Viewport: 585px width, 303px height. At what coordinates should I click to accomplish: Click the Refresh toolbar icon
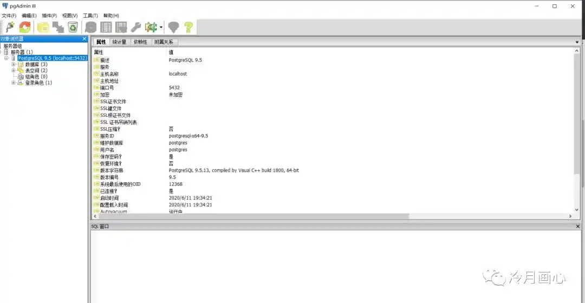[x=25, y=27]
